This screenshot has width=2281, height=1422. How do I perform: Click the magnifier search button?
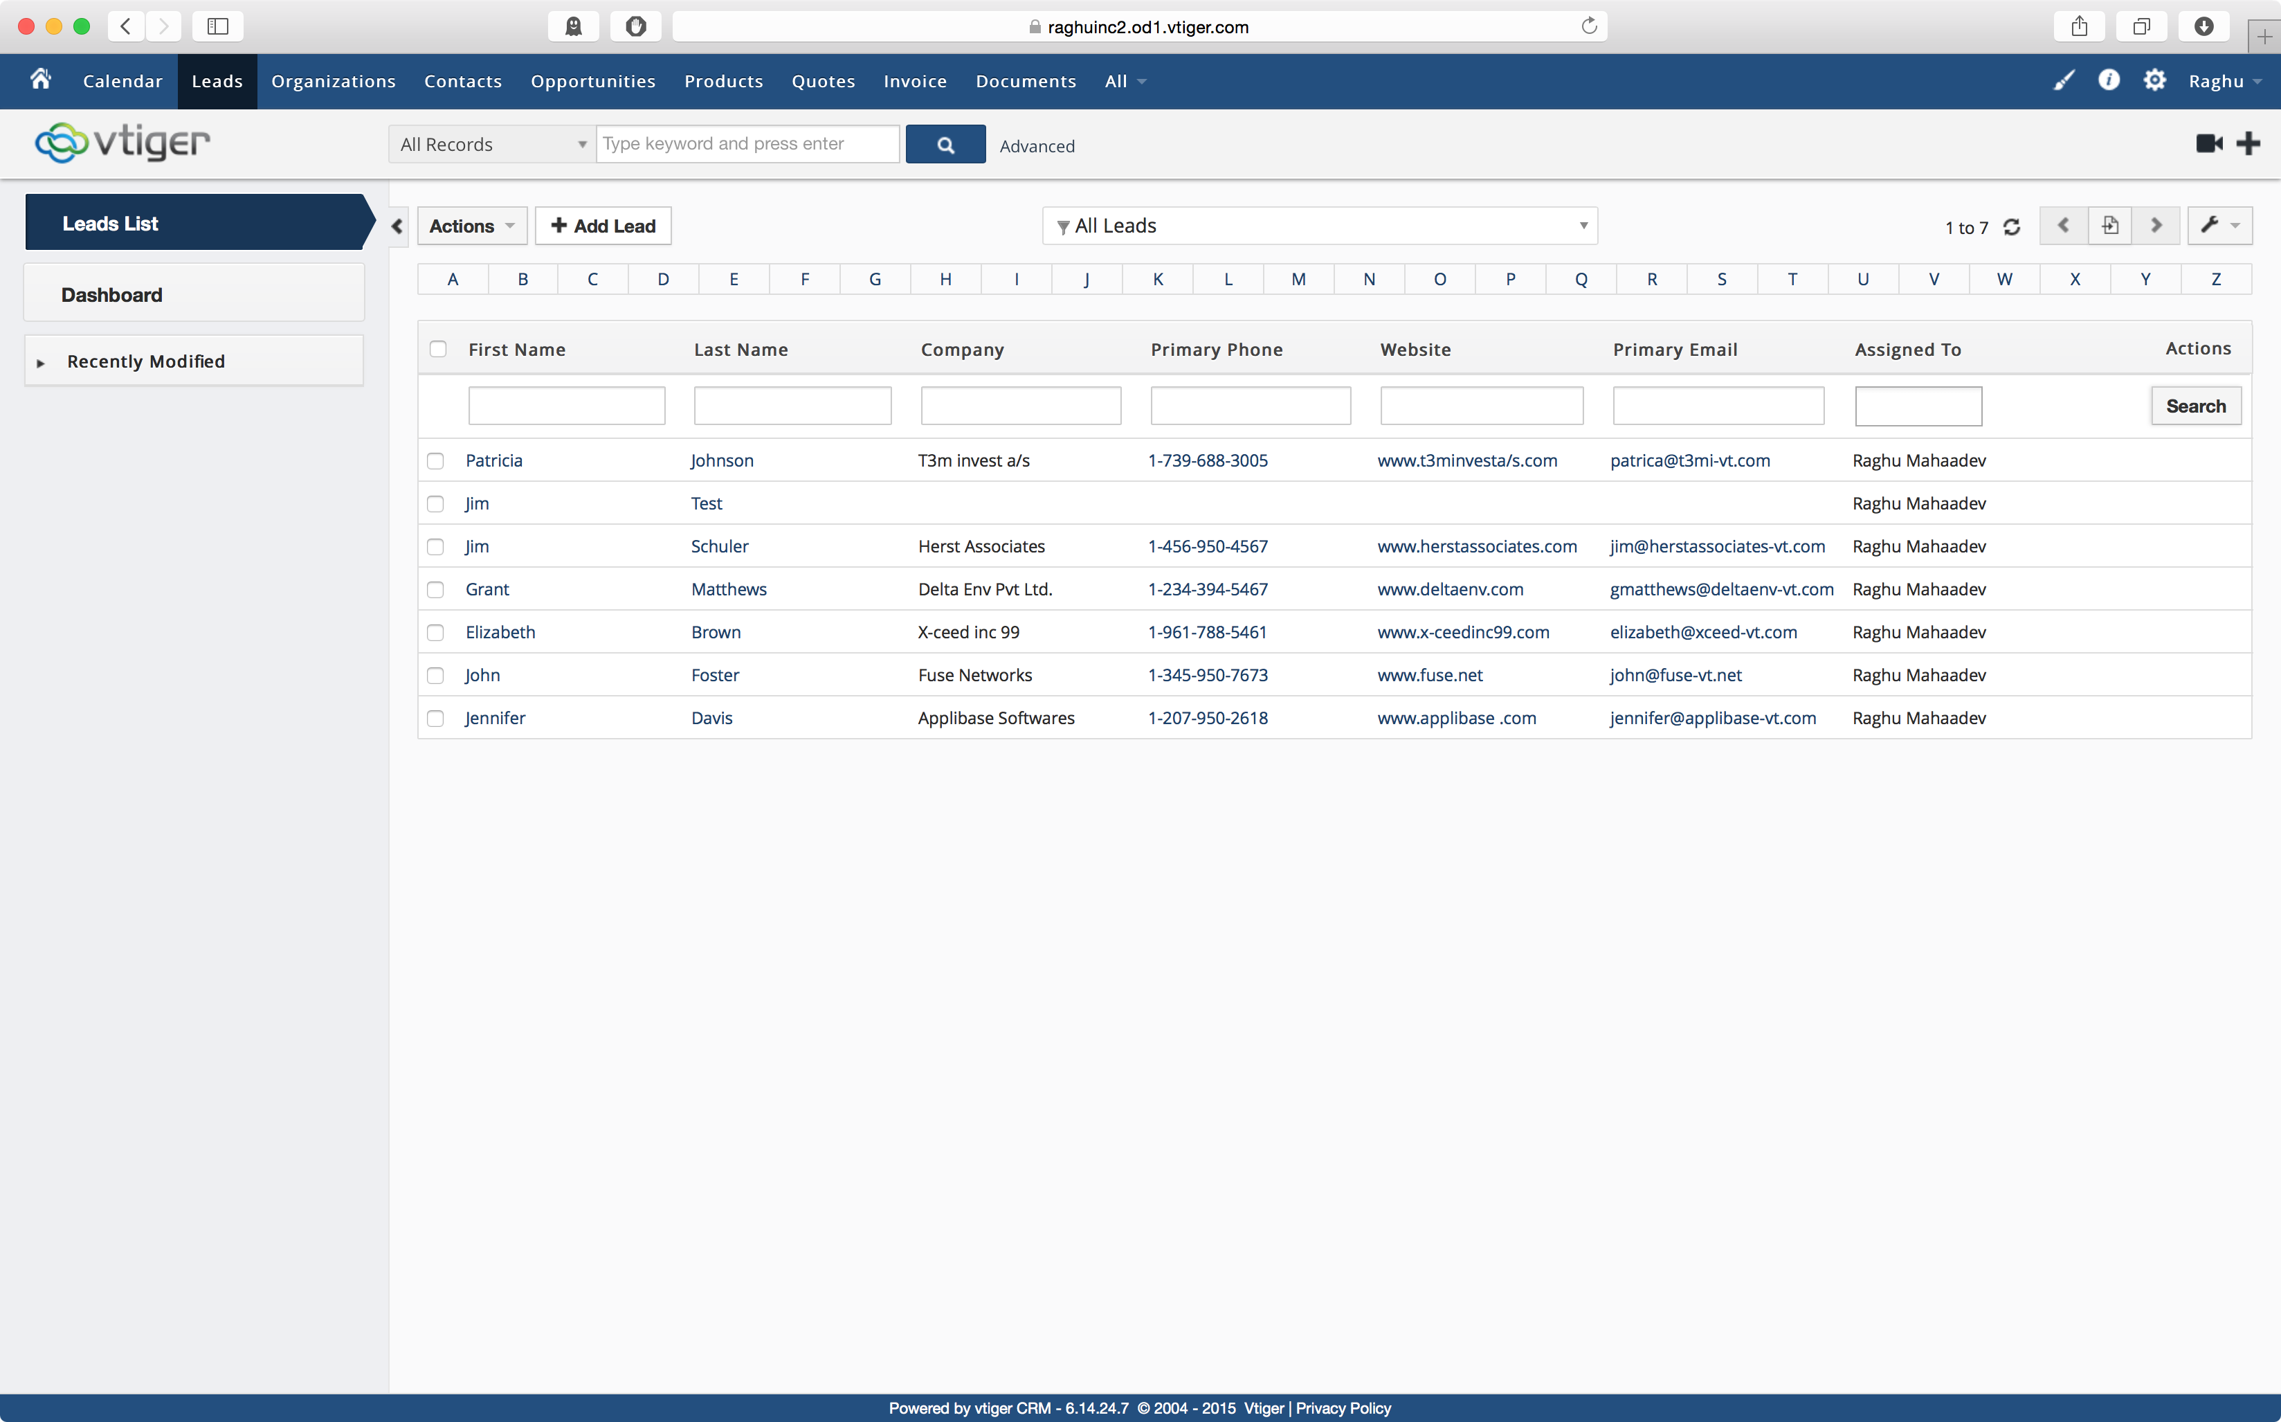point(945,145)
